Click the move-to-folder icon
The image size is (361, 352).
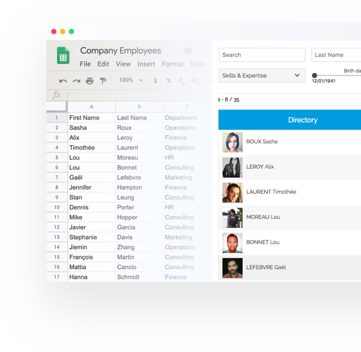[x=188, y=51]
